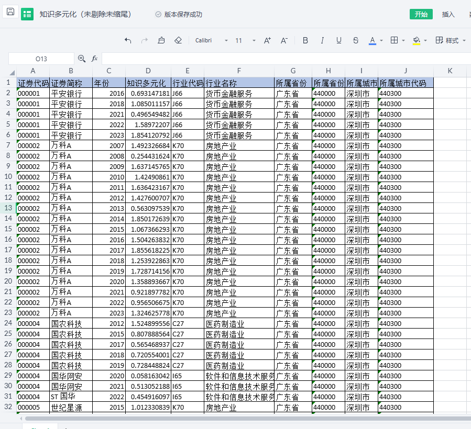Click the clear formatting eraser icon

(x=178, y=41)
